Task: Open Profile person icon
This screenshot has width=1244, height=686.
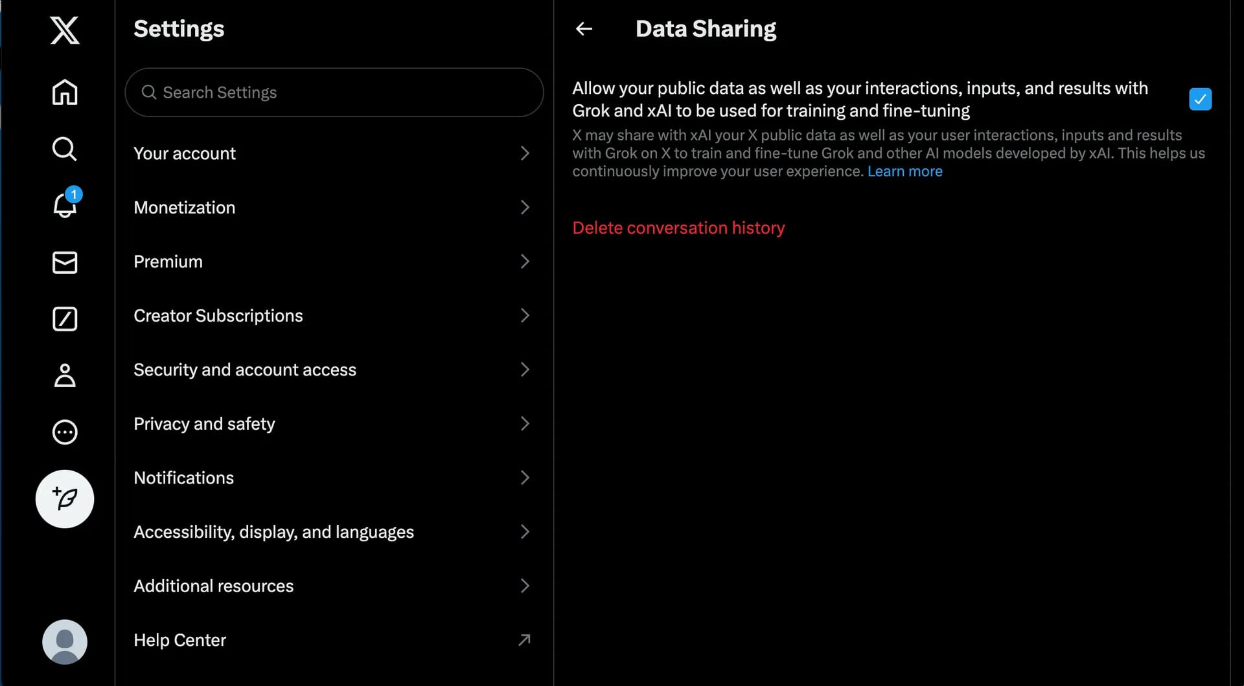Action: coord(65,375)
